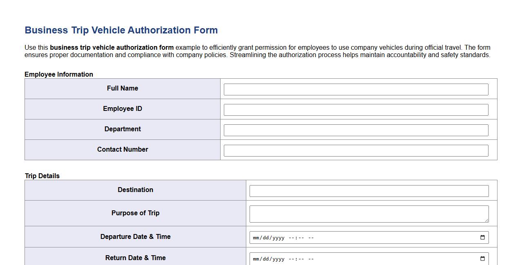Viewport: 522px width, 265px height.
Task: Open the Departure Date calendar picker
Action: coord(482,237)
